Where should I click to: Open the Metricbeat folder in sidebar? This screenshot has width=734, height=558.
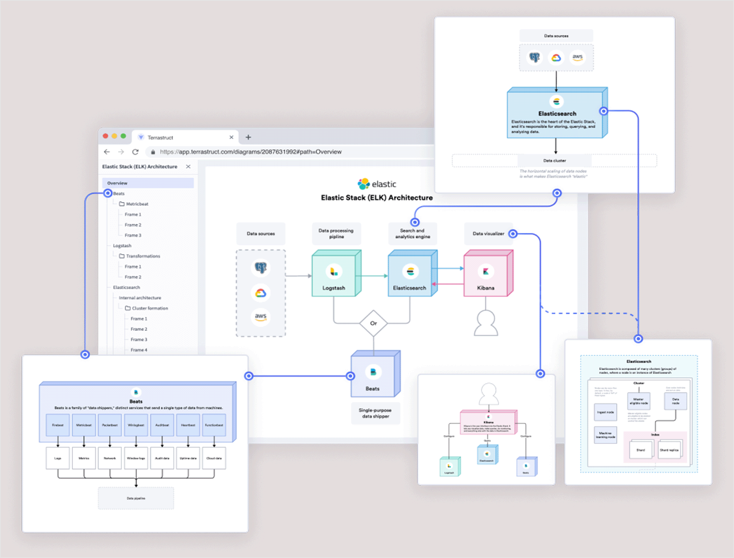(x=137, y=204)
